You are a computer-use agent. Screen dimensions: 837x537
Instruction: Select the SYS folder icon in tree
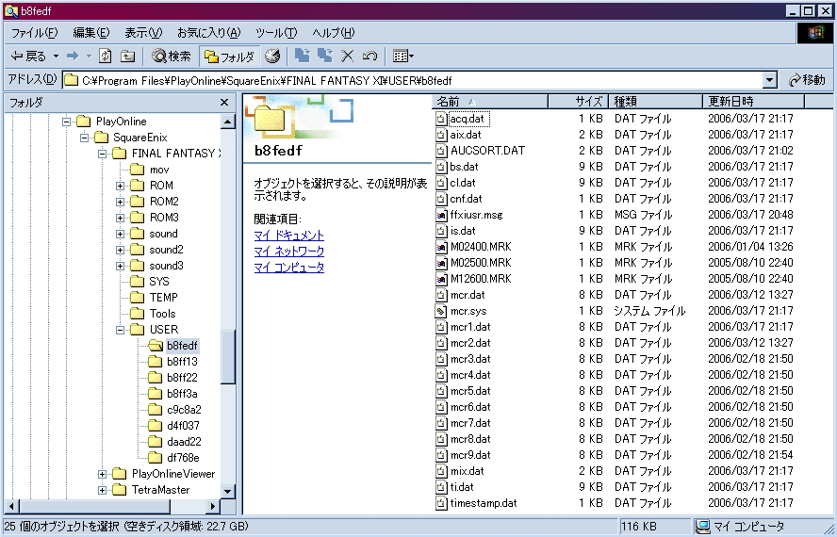[138, 282]
